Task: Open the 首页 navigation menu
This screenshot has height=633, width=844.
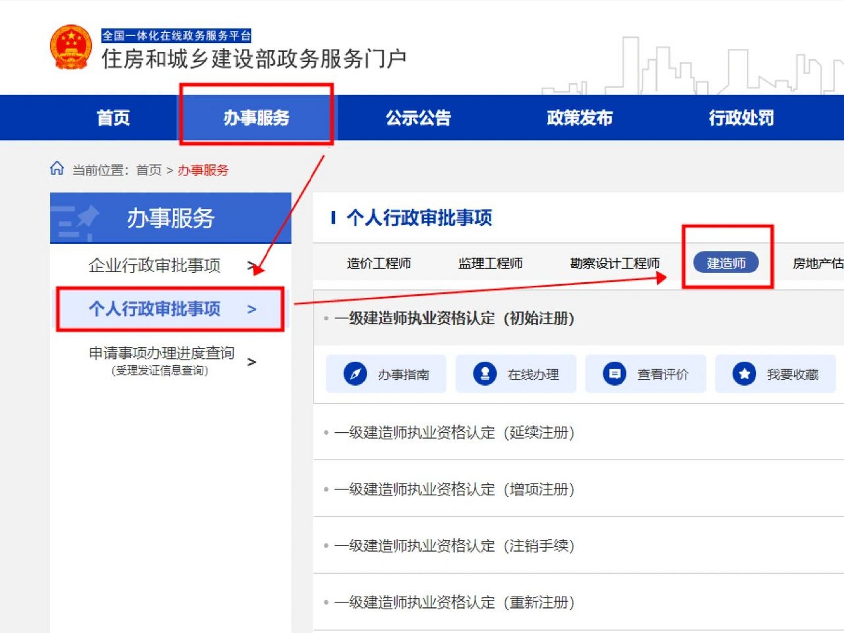Action: tap(113, 118)
